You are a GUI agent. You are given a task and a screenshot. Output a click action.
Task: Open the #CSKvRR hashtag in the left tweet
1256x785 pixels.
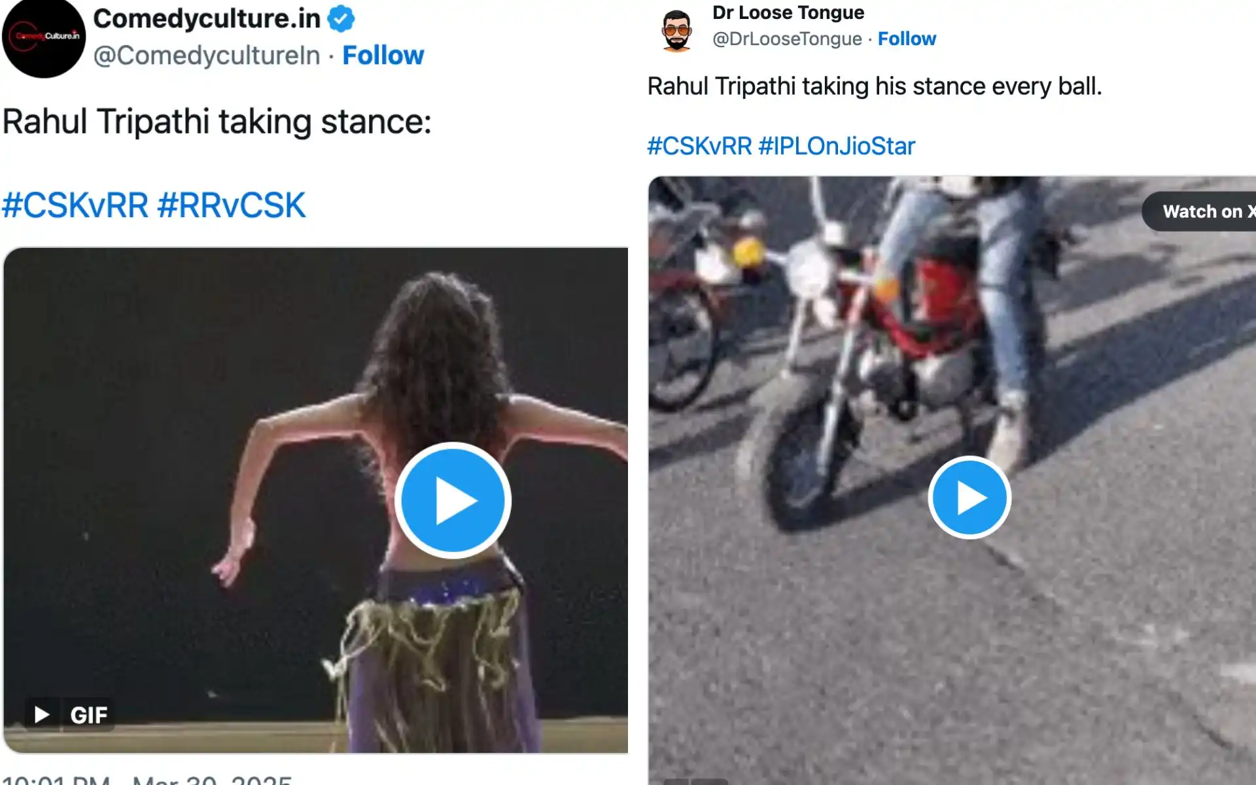point(72,205)
